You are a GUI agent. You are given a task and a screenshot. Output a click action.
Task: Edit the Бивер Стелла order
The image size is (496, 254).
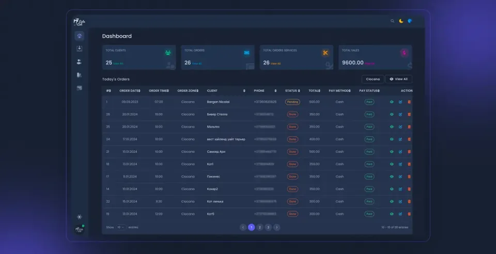tap(400, 115)
